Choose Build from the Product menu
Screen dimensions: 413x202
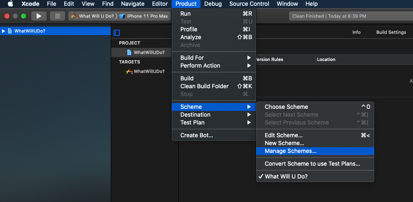(x=214, y=78)
